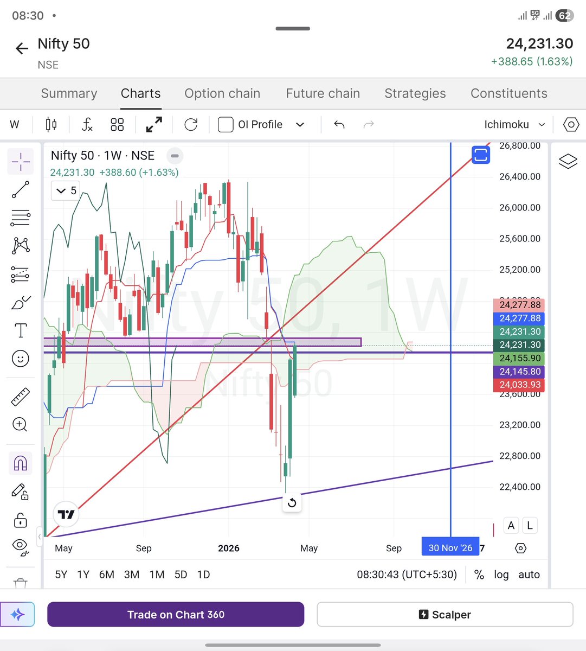
Task: Click the replay restart icon on chart
Action: point(292,503)
